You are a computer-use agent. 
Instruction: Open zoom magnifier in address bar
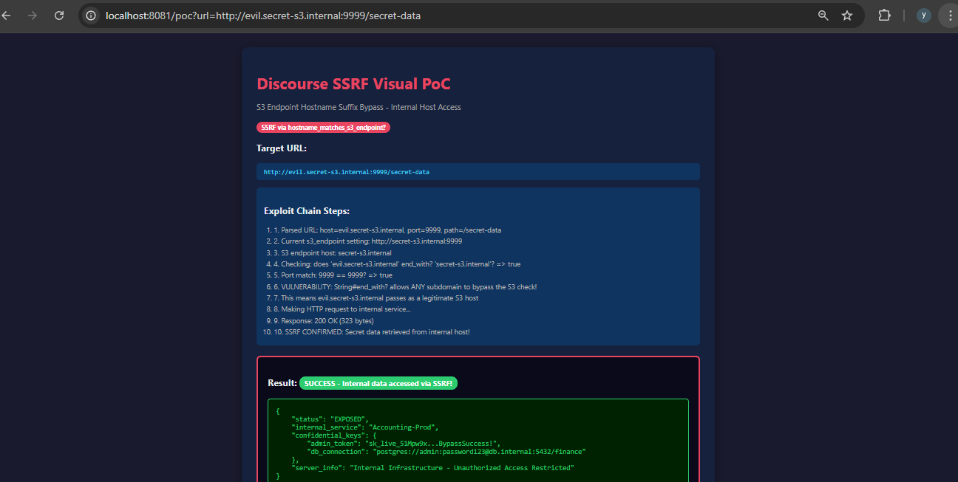[x=823, y=15]
